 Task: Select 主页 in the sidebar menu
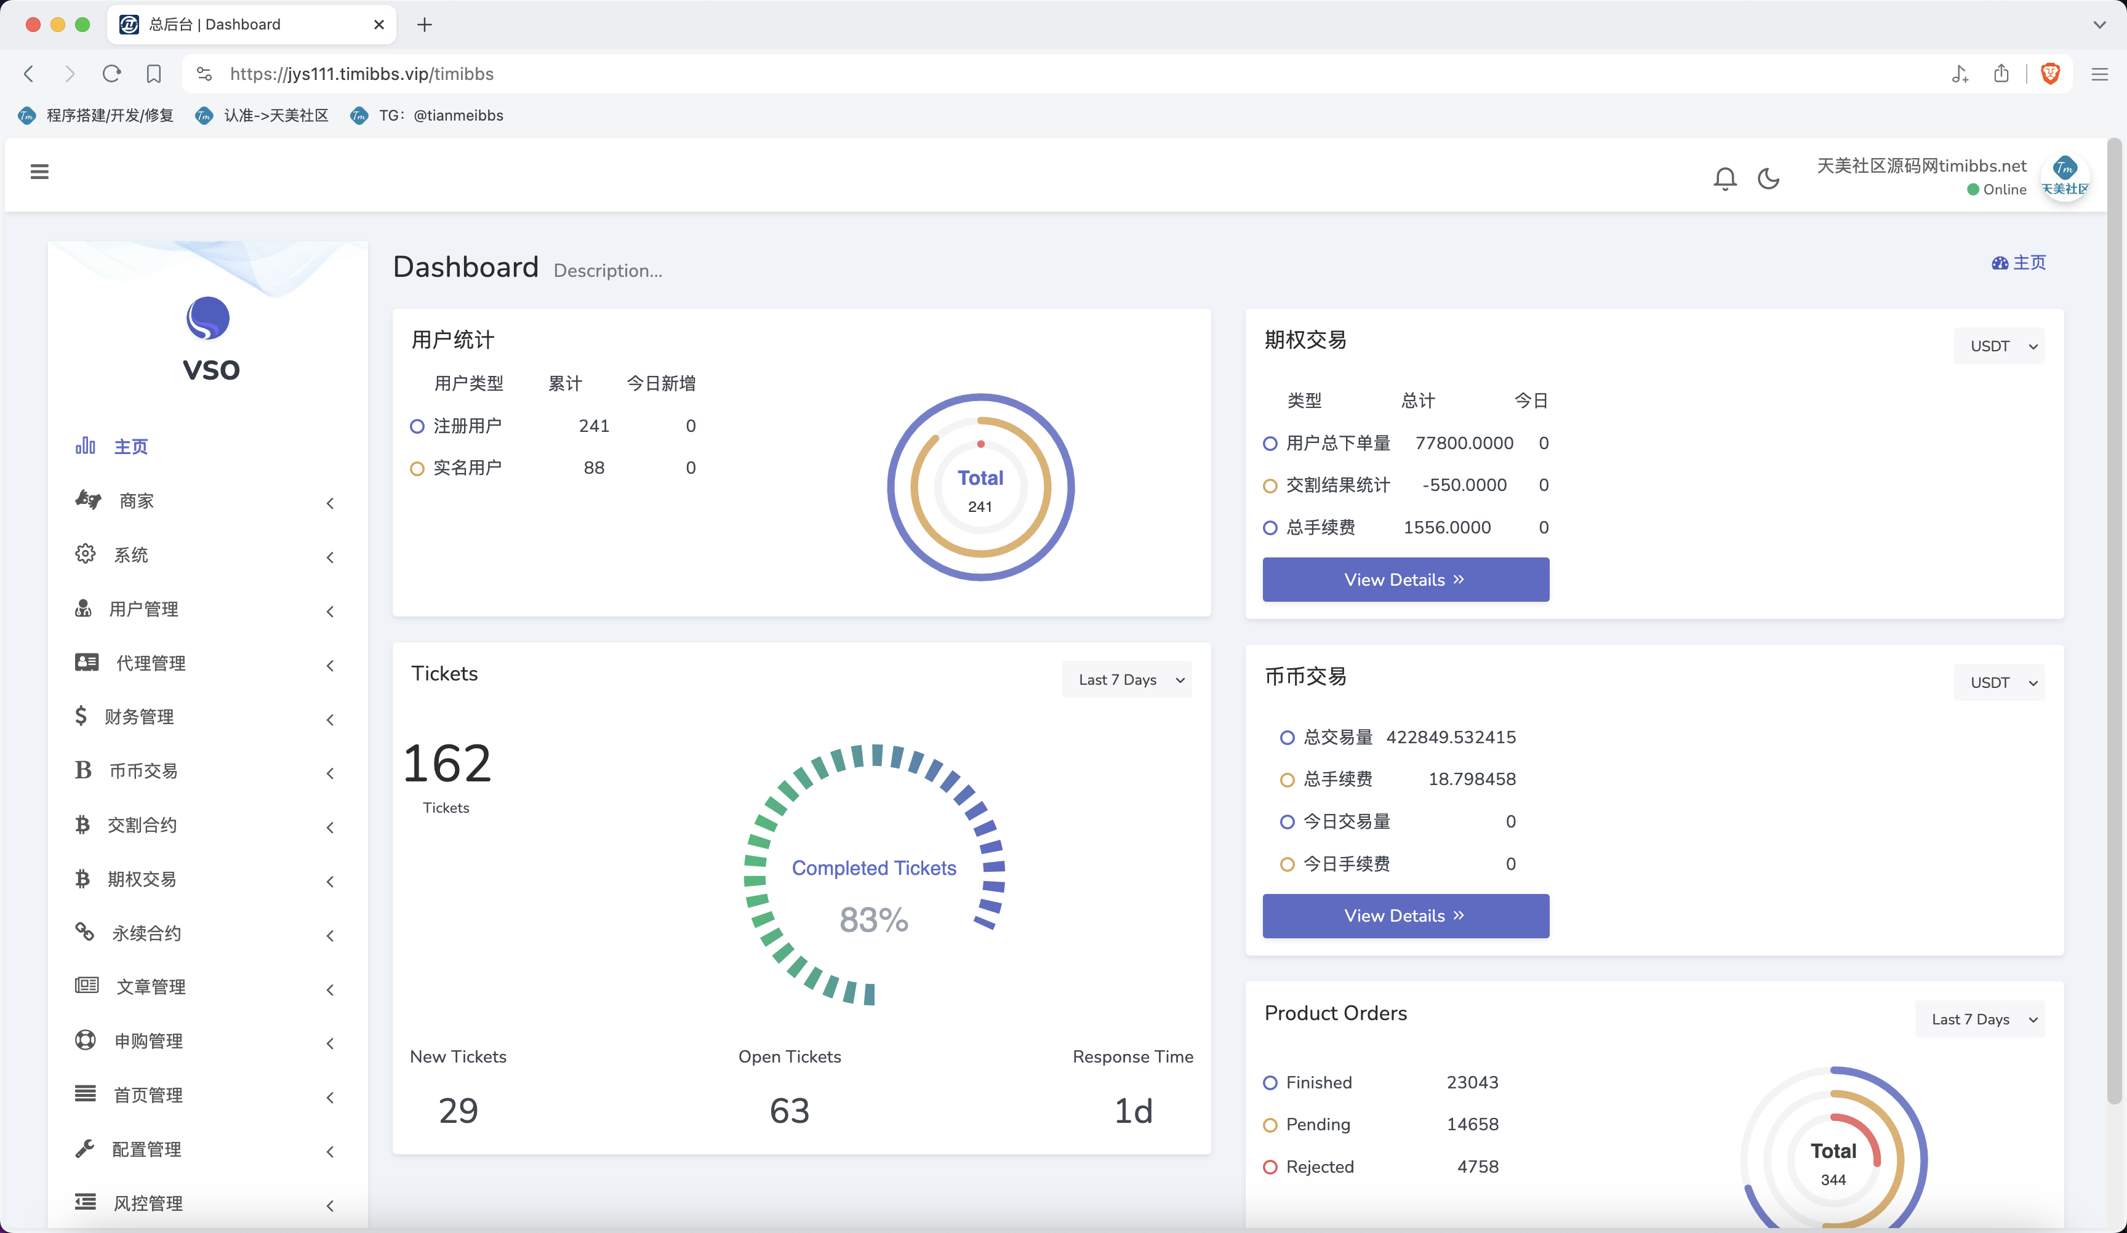[x=130, y=447]
